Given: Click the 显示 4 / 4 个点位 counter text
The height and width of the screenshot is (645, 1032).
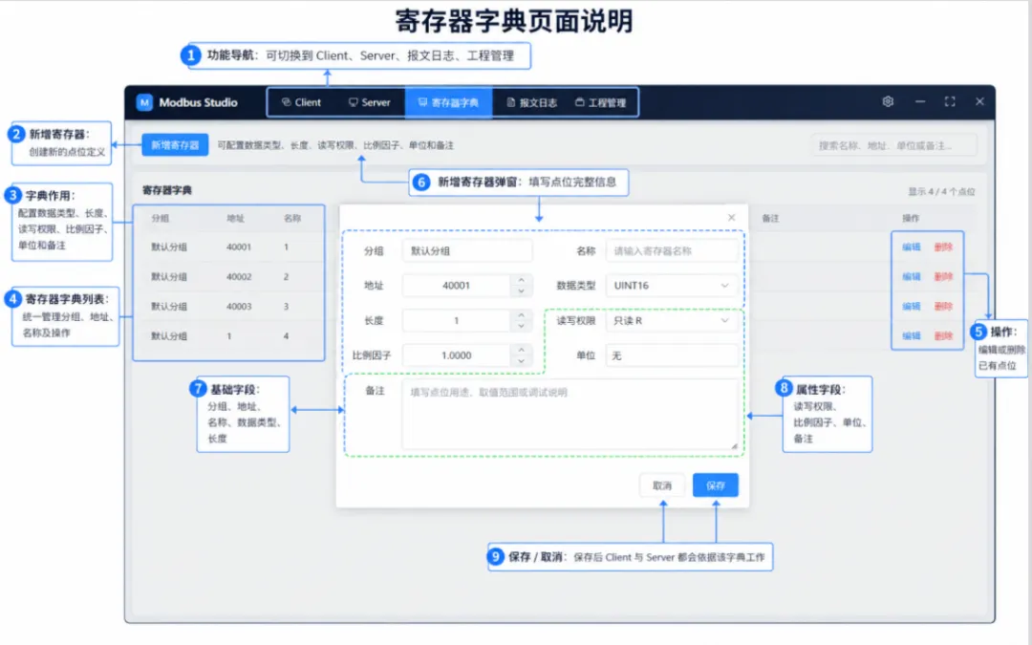Looking at the screenshot, I should click(942, 191).
